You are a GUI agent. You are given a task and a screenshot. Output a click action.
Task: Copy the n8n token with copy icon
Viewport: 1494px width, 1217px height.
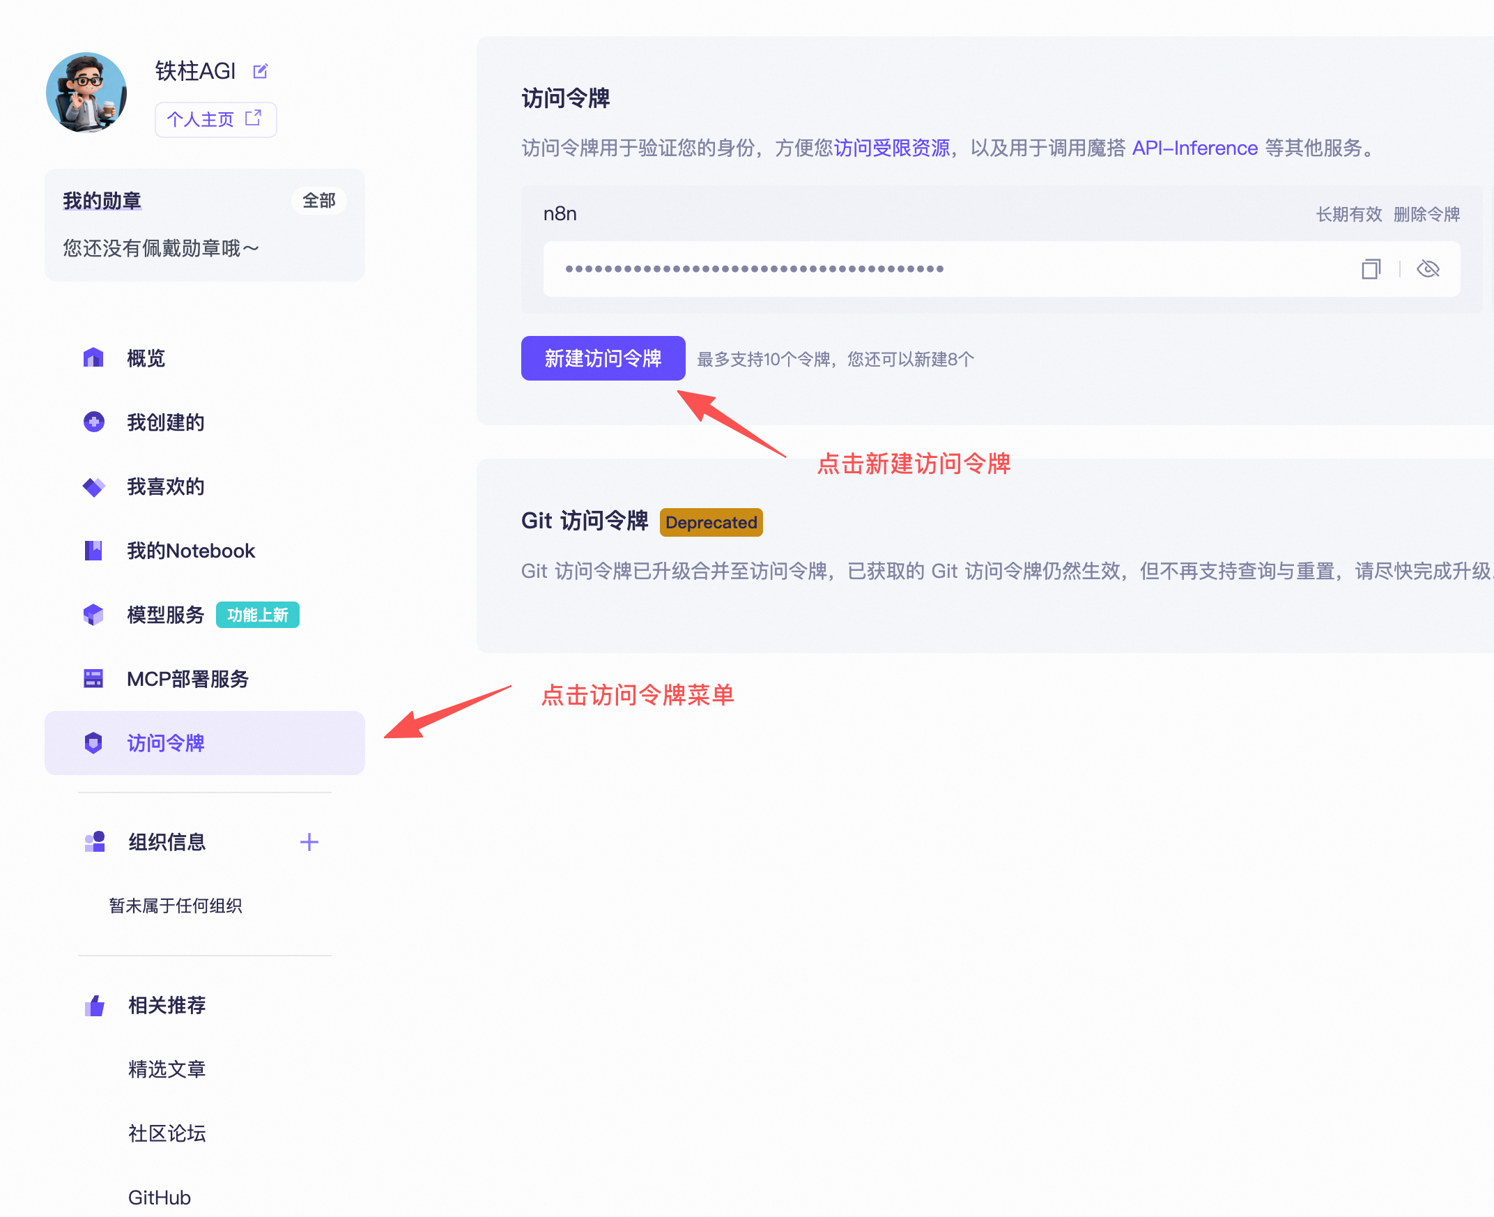pos(1371,269)
